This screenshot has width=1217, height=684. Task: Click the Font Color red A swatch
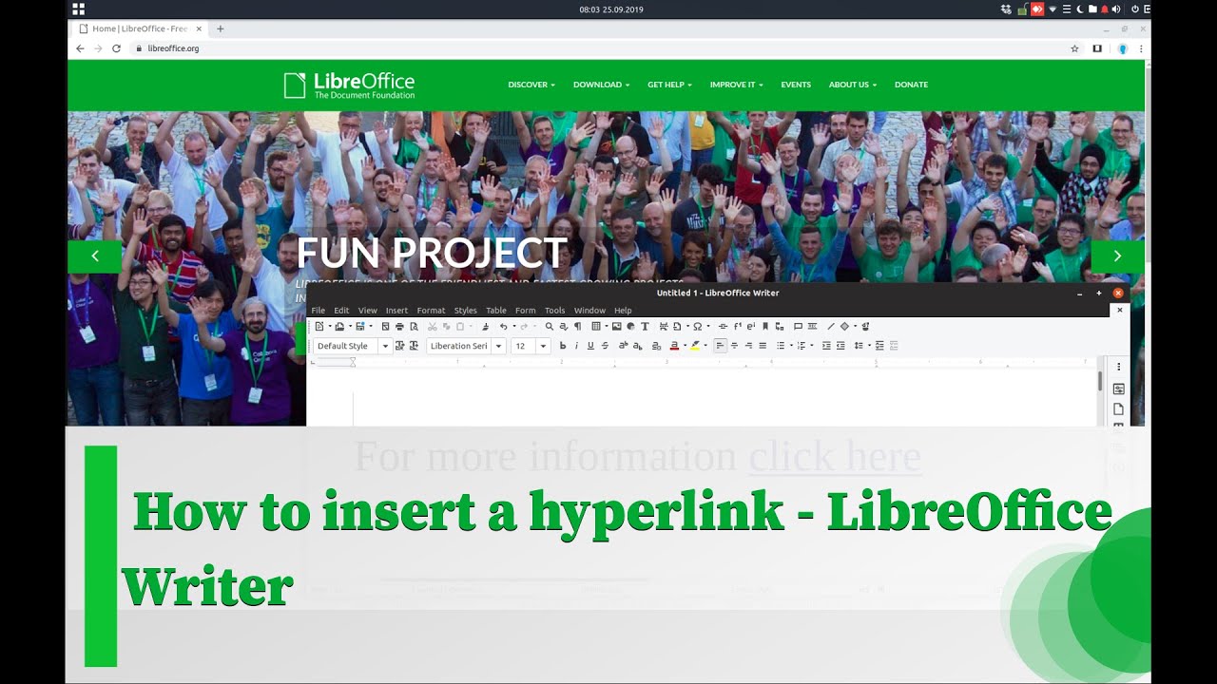click(x=674, y=346)
